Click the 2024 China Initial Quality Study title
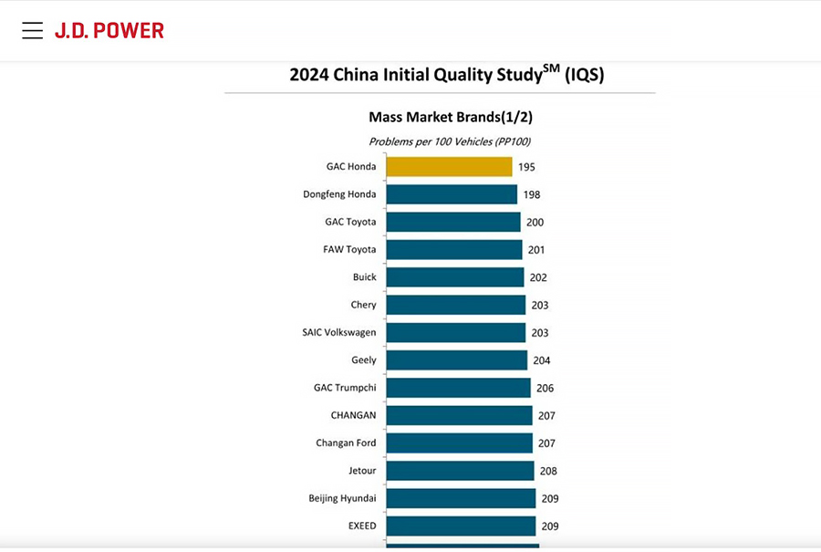 [x=446, y=75]
